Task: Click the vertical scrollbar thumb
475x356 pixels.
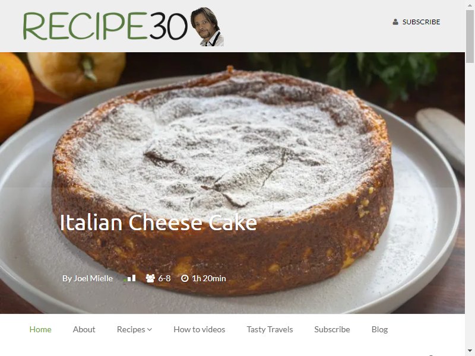Action: (470, 36)
